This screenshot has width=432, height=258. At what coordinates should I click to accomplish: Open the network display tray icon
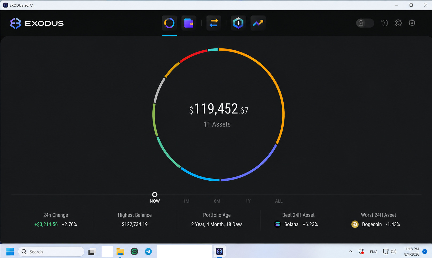385,252
